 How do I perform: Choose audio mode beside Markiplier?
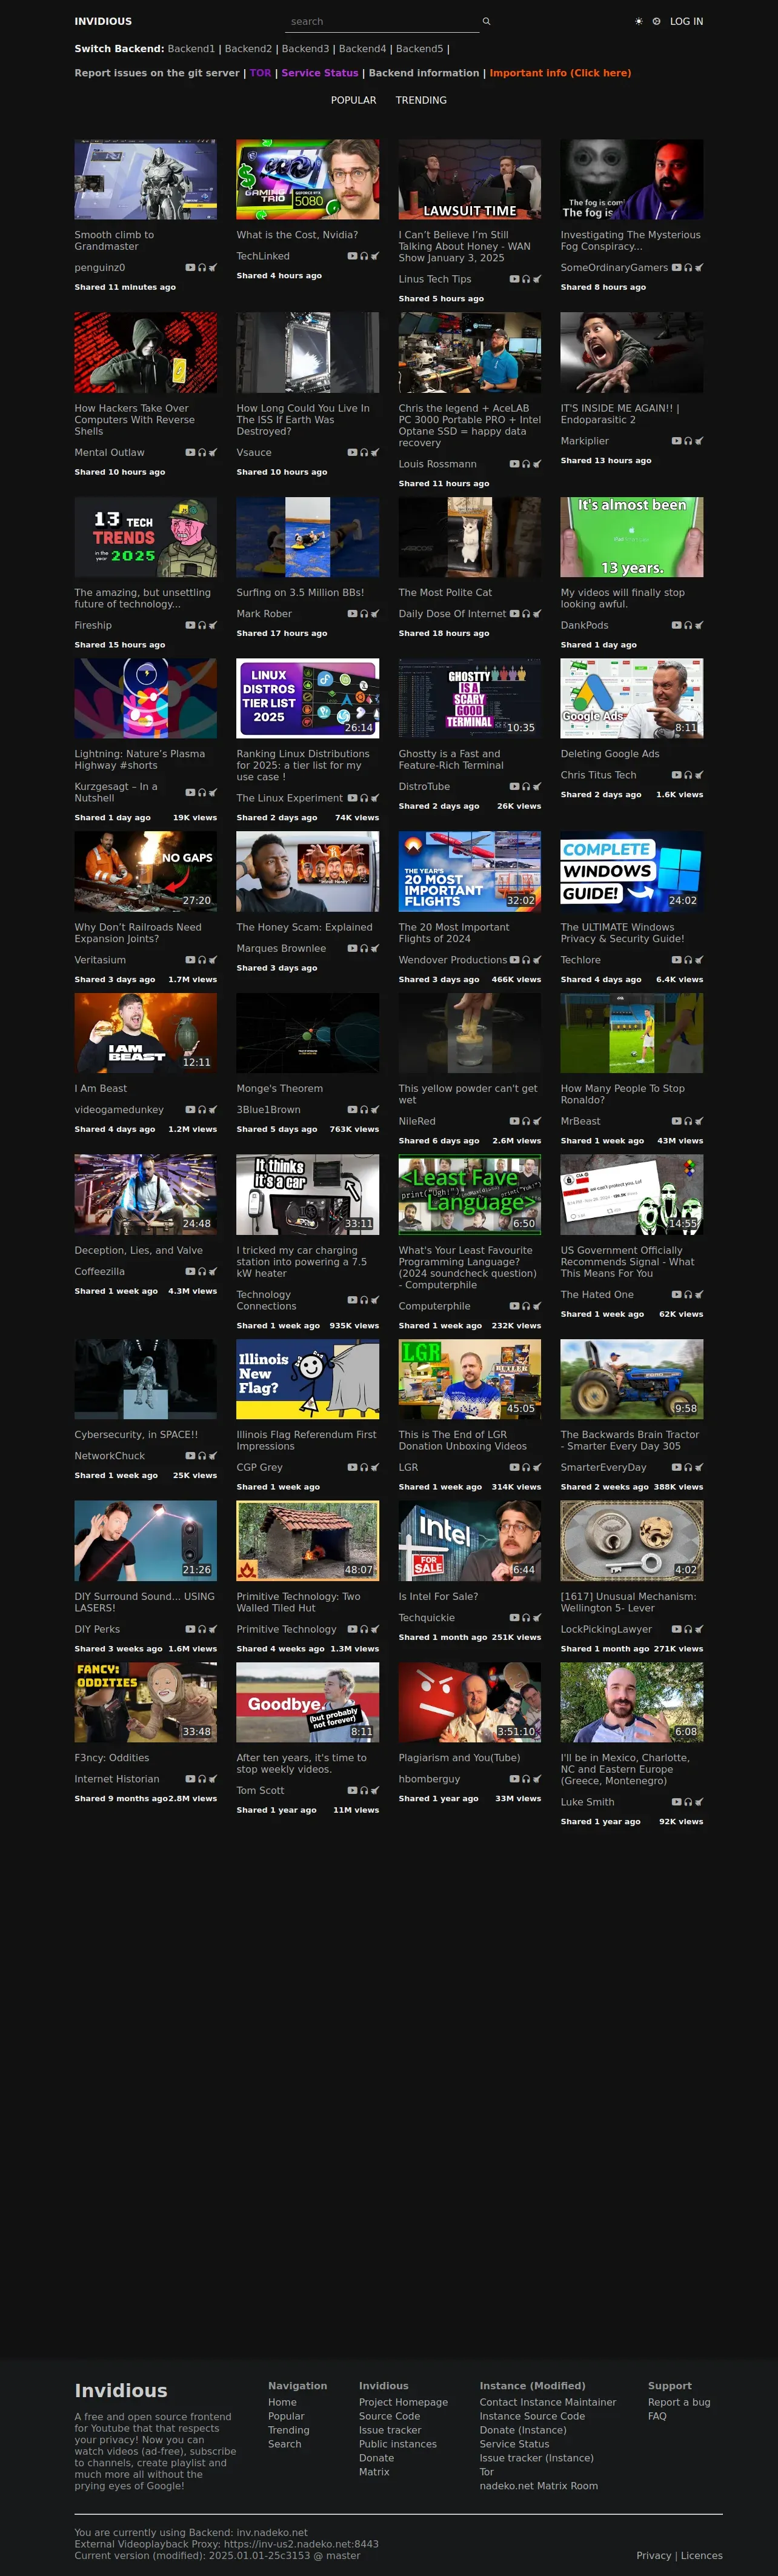pyautogui.click(x=688, y=441)
